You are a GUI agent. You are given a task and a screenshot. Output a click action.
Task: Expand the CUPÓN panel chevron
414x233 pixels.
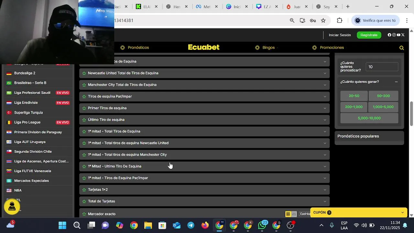[x=402, y=213]
